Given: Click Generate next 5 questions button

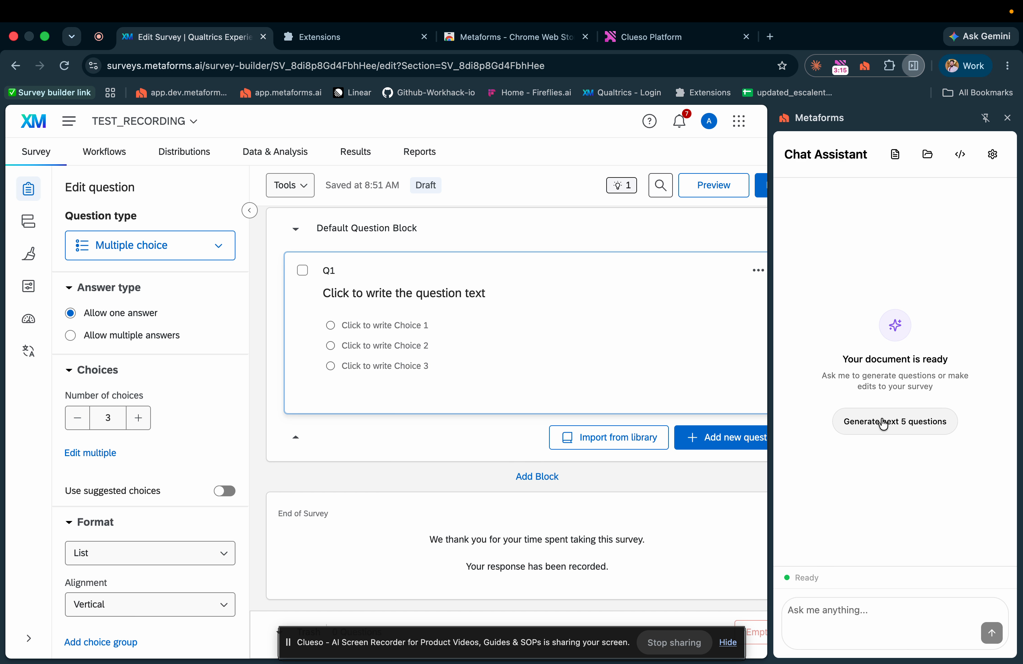Looking at the screenshot, I should tap(895, 421).
